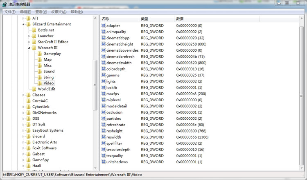Open the 帮助(H) menu
Screen dimensions: 307x180
click(x=77, y=12)
